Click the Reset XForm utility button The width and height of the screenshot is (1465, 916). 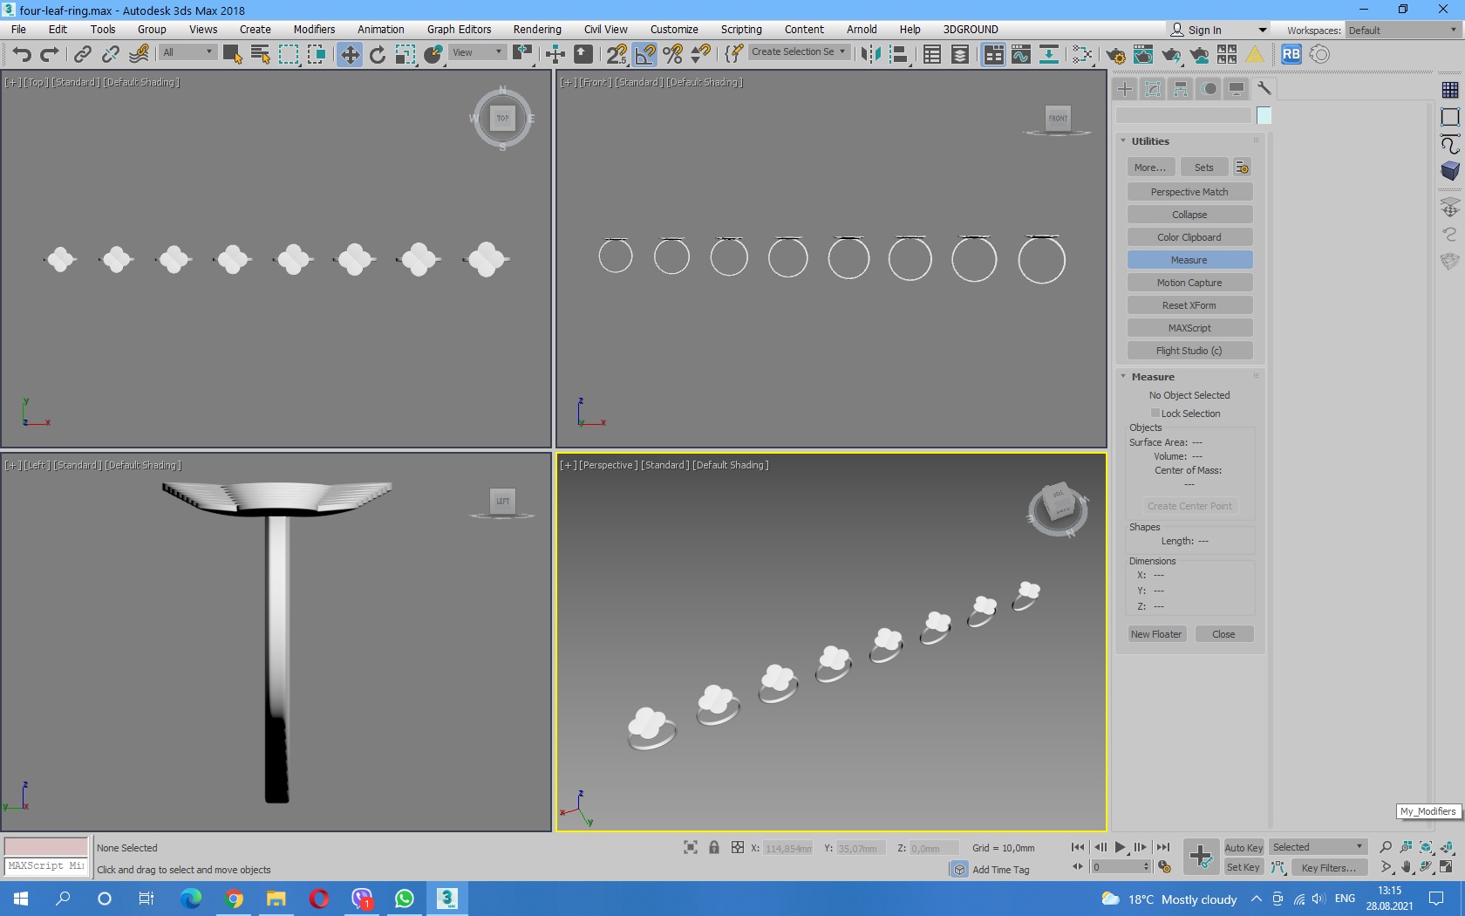tap(1189, 305)
